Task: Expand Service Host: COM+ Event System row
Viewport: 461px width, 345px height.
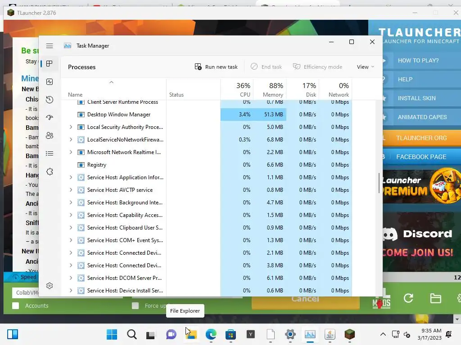Action: tap(71, 240)
